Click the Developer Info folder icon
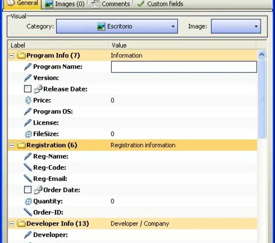 [x=21, y=224]
